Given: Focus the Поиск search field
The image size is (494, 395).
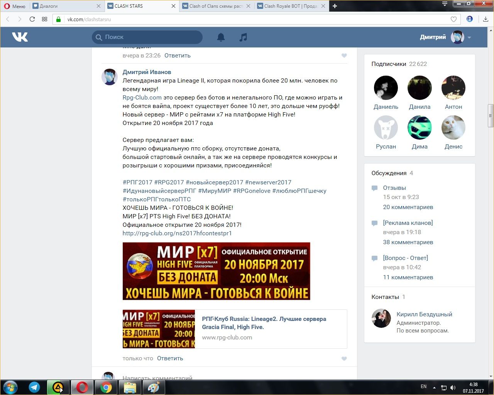Looking at the screenshot, I should click(x=147, y=37).
